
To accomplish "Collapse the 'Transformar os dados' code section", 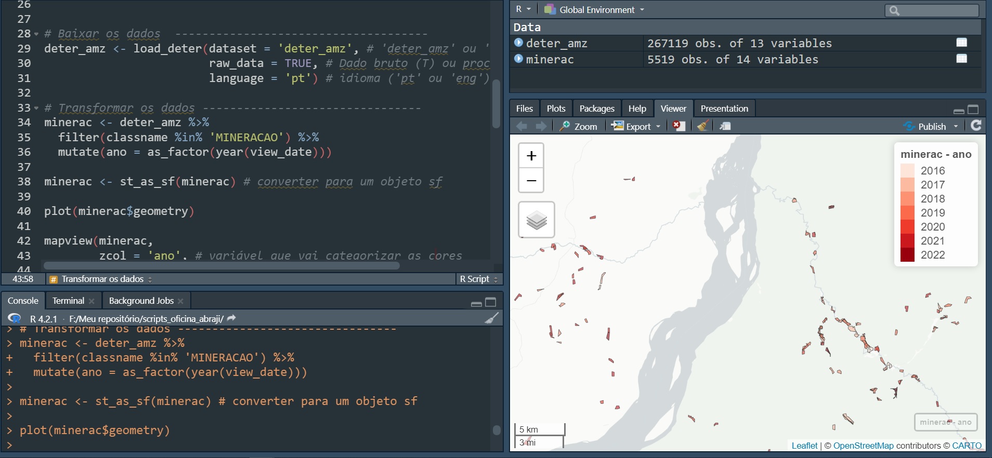I will [x=36, y=109].
